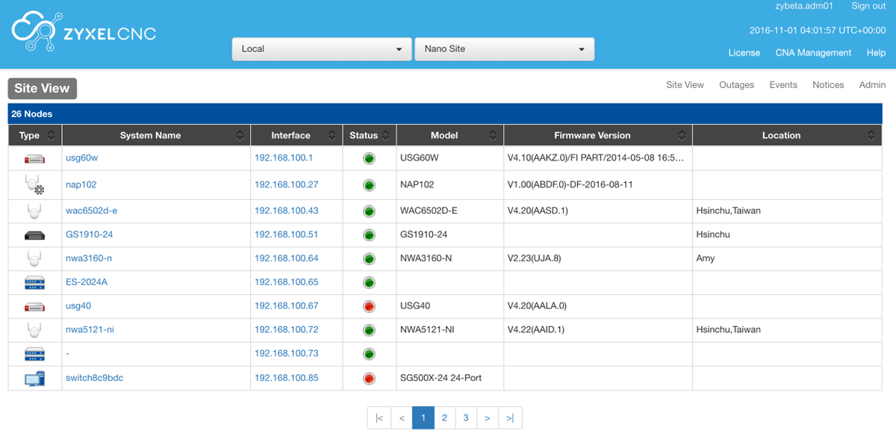Go to first page of results
This screenshot has width=896, height=448.
pyautogui.click(x=379, y=418)
